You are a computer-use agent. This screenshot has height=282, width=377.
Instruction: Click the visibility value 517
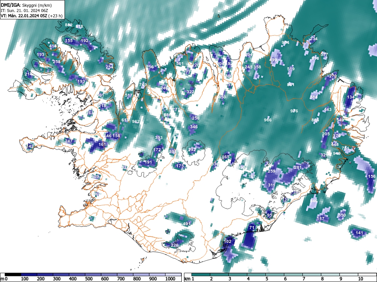coord(129,95)
